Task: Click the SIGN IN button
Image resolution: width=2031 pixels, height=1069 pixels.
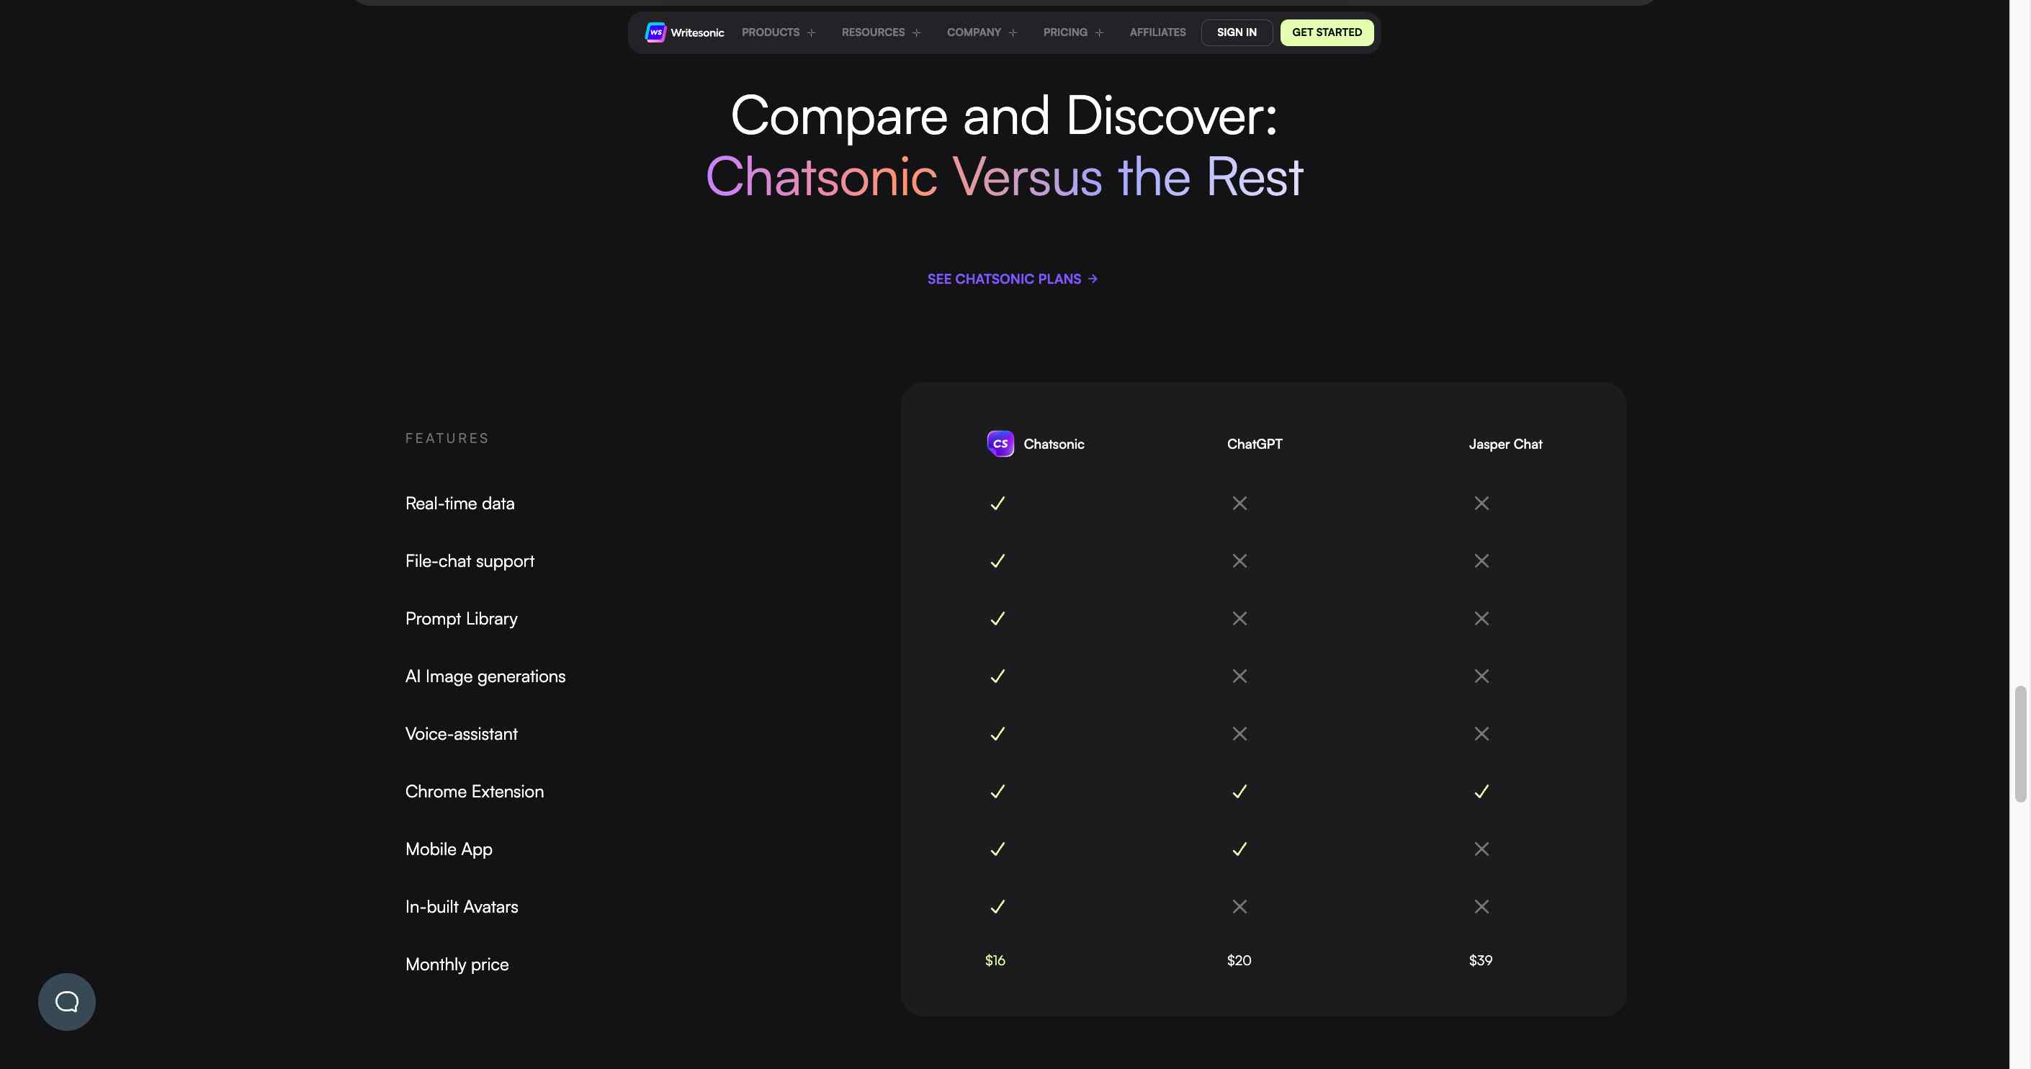Action: [x=1237, y=32]
